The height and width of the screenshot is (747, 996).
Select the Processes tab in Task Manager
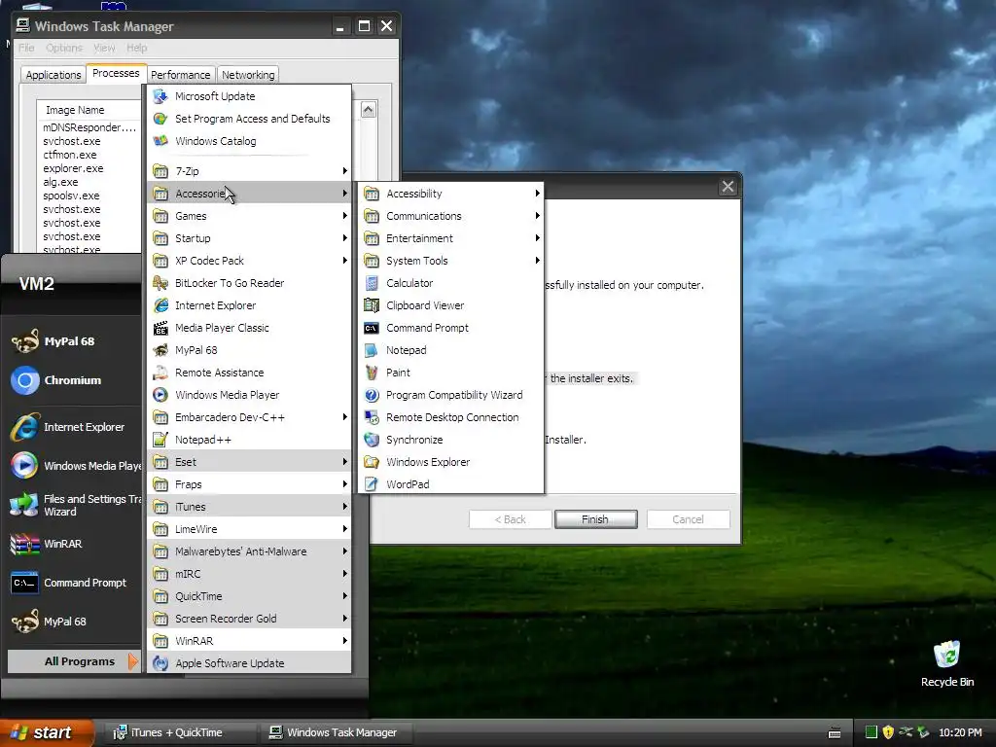point(116,74)
